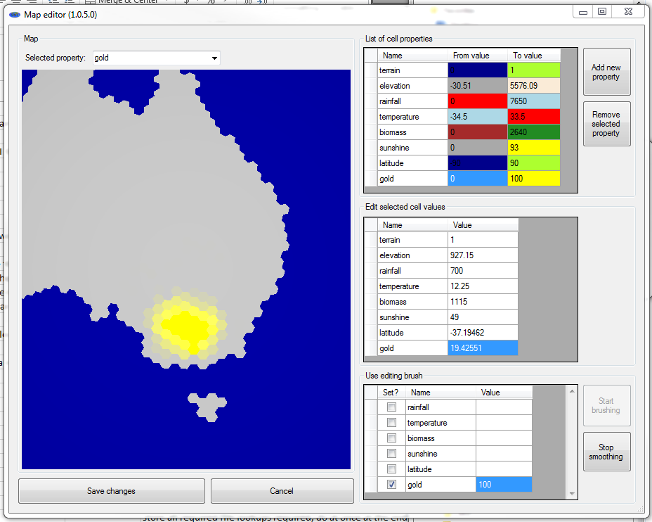Image resolution: width=652 pixels, height=522 pixels.
Task: Save changes to the map
Action: (111, 491)
